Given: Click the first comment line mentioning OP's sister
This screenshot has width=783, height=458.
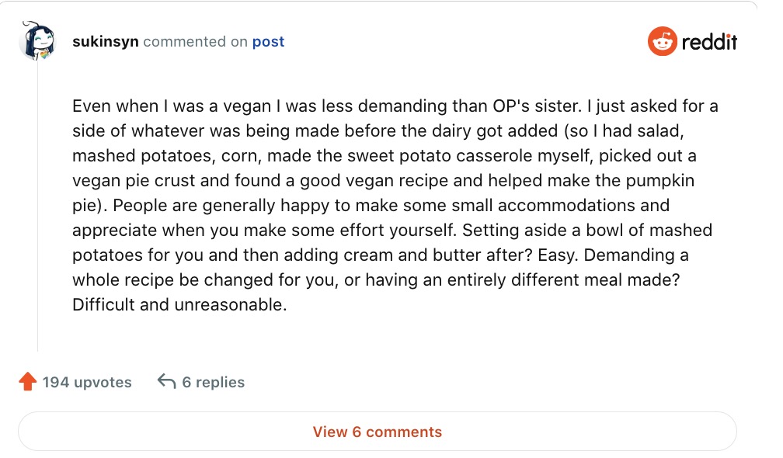Looking at the screenshot, I should click(395, 106).
